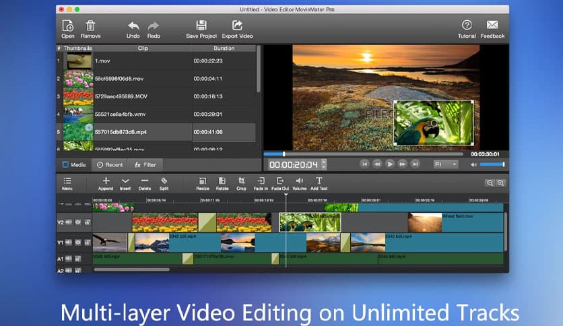Open the timeline Menu list

click(67, 183)
